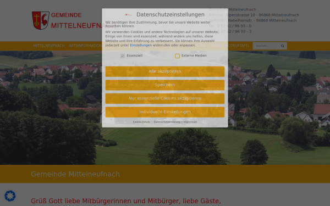The height and width of the screenshot is (206, 330).
Task: Open the MITTELNEUFNACH menu item
Action: [49, 46]
